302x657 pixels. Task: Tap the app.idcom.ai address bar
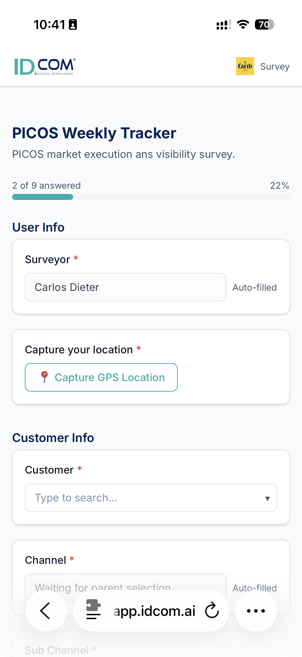click(151, 611)
